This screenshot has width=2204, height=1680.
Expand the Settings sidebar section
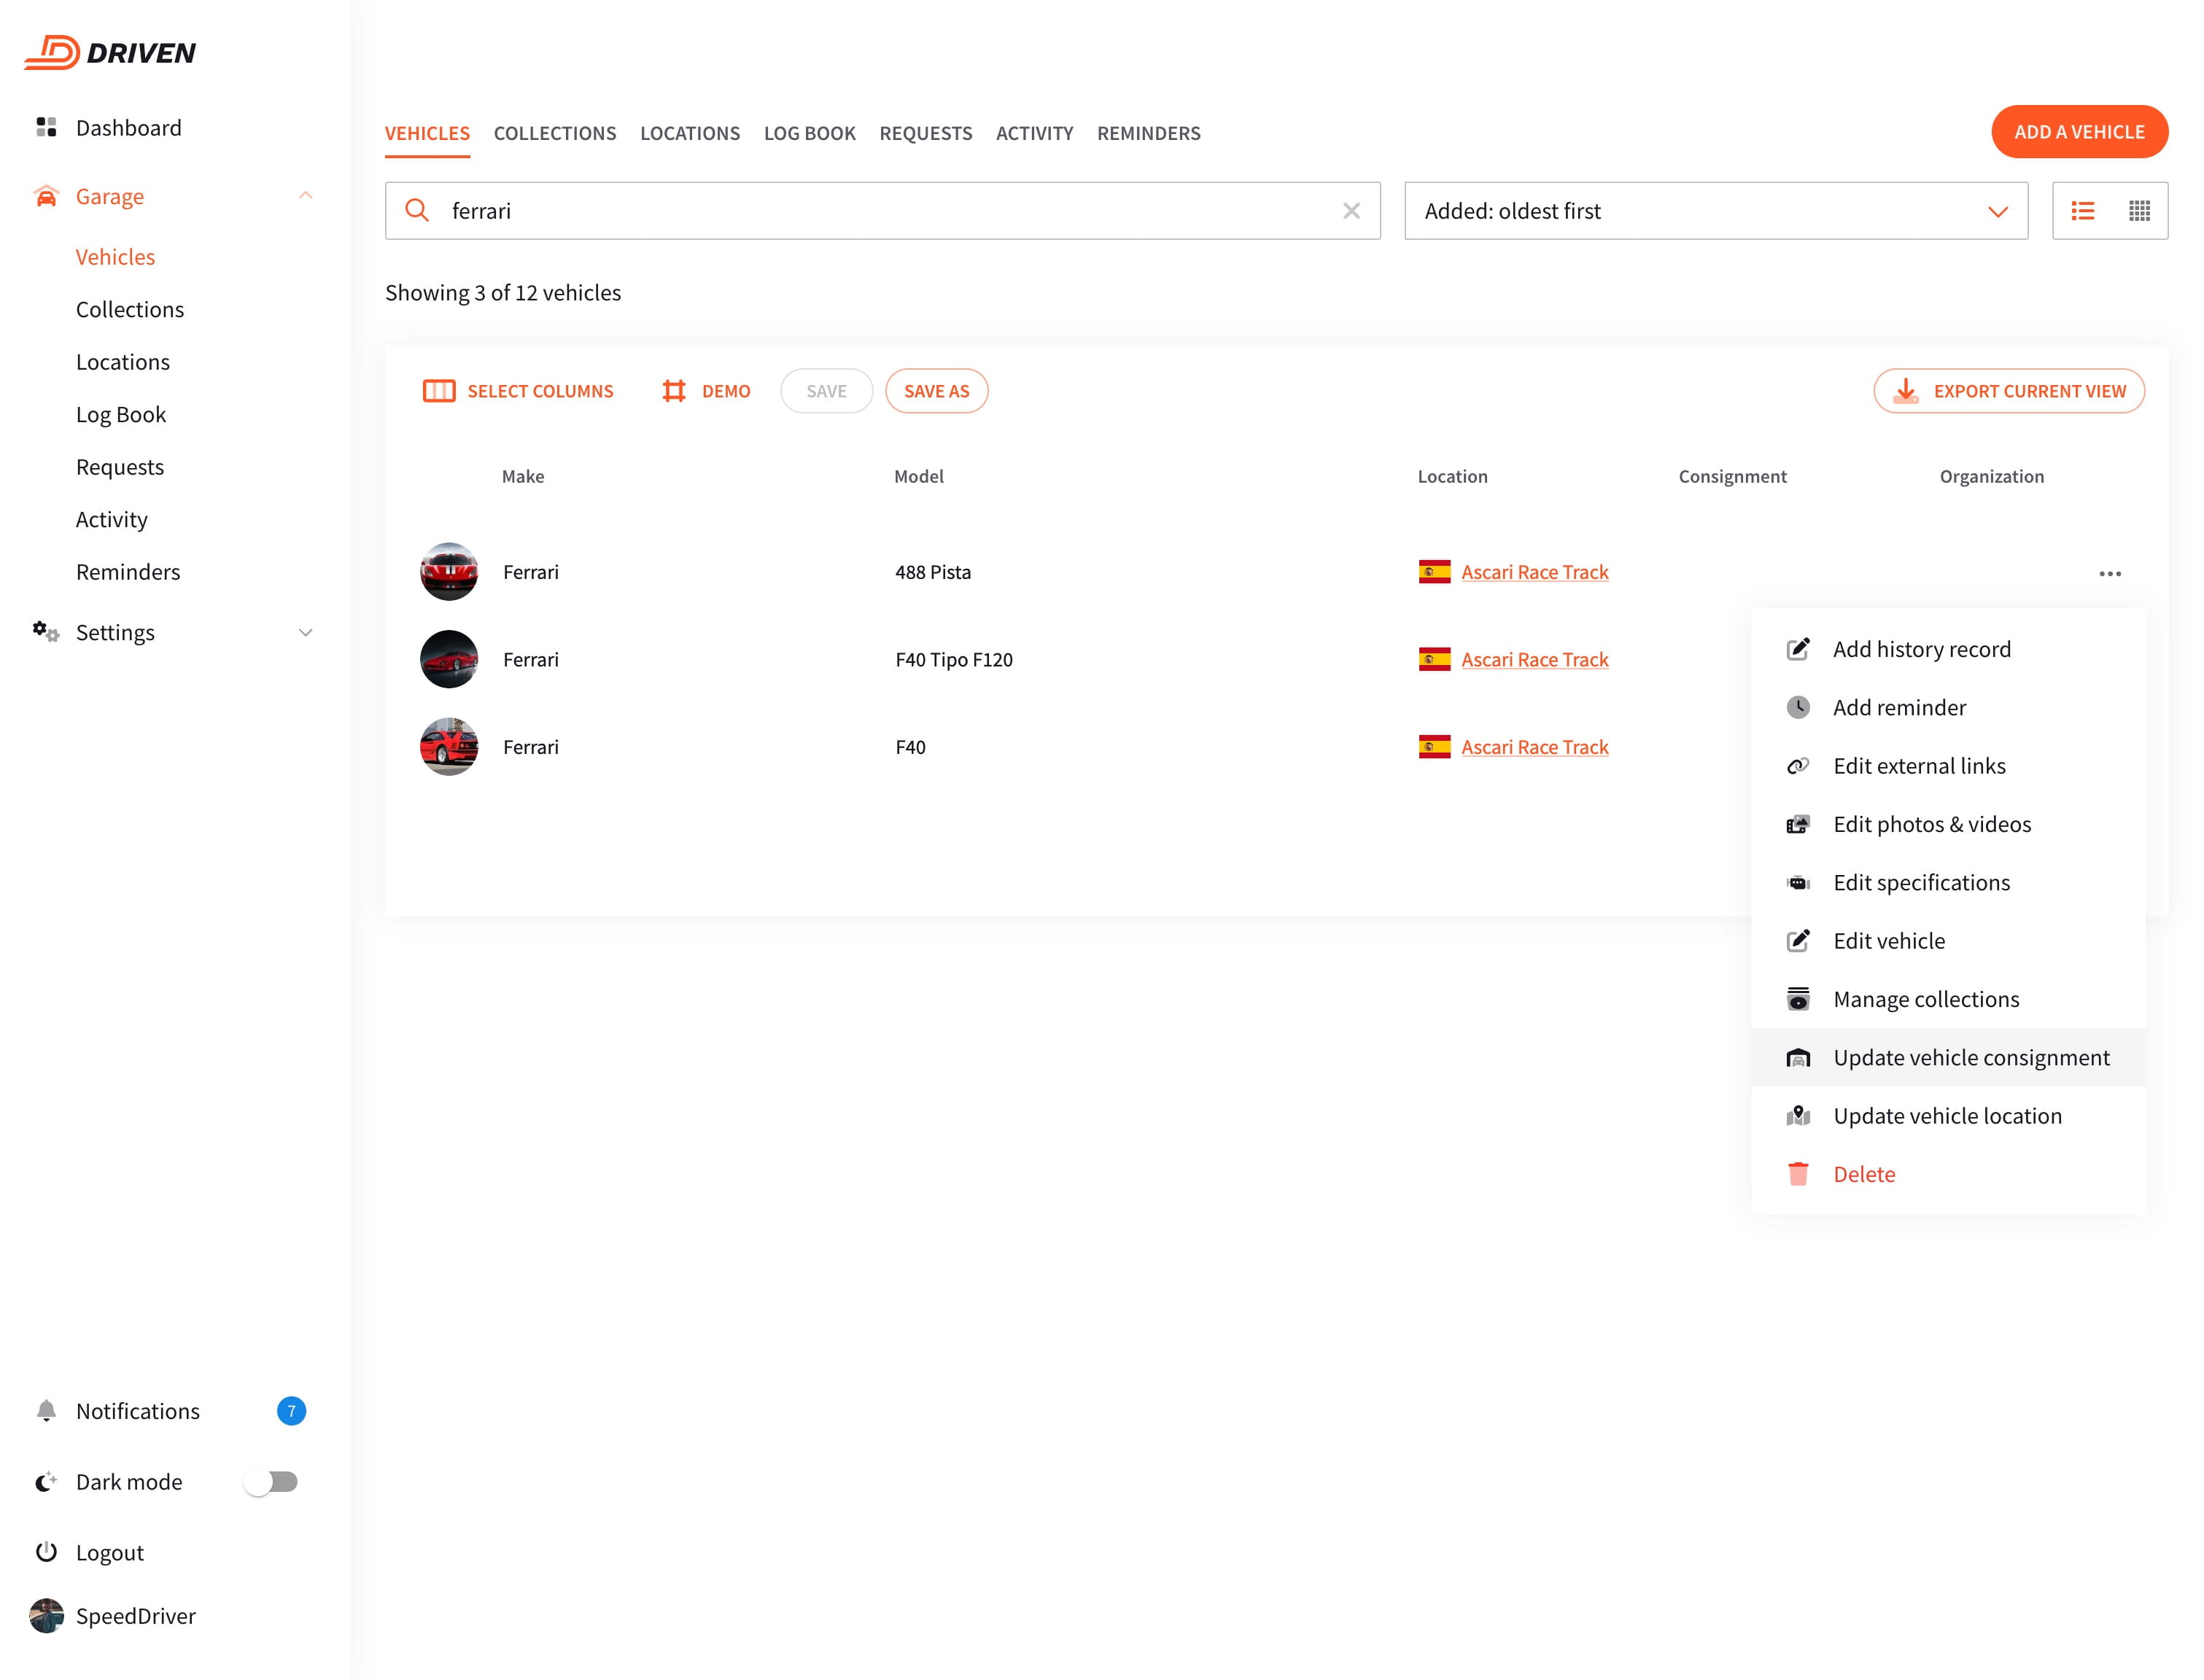point(305,632)
